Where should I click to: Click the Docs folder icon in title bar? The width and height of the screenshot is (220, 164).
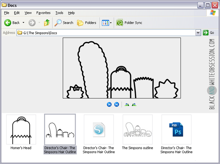tap(4, 5)
